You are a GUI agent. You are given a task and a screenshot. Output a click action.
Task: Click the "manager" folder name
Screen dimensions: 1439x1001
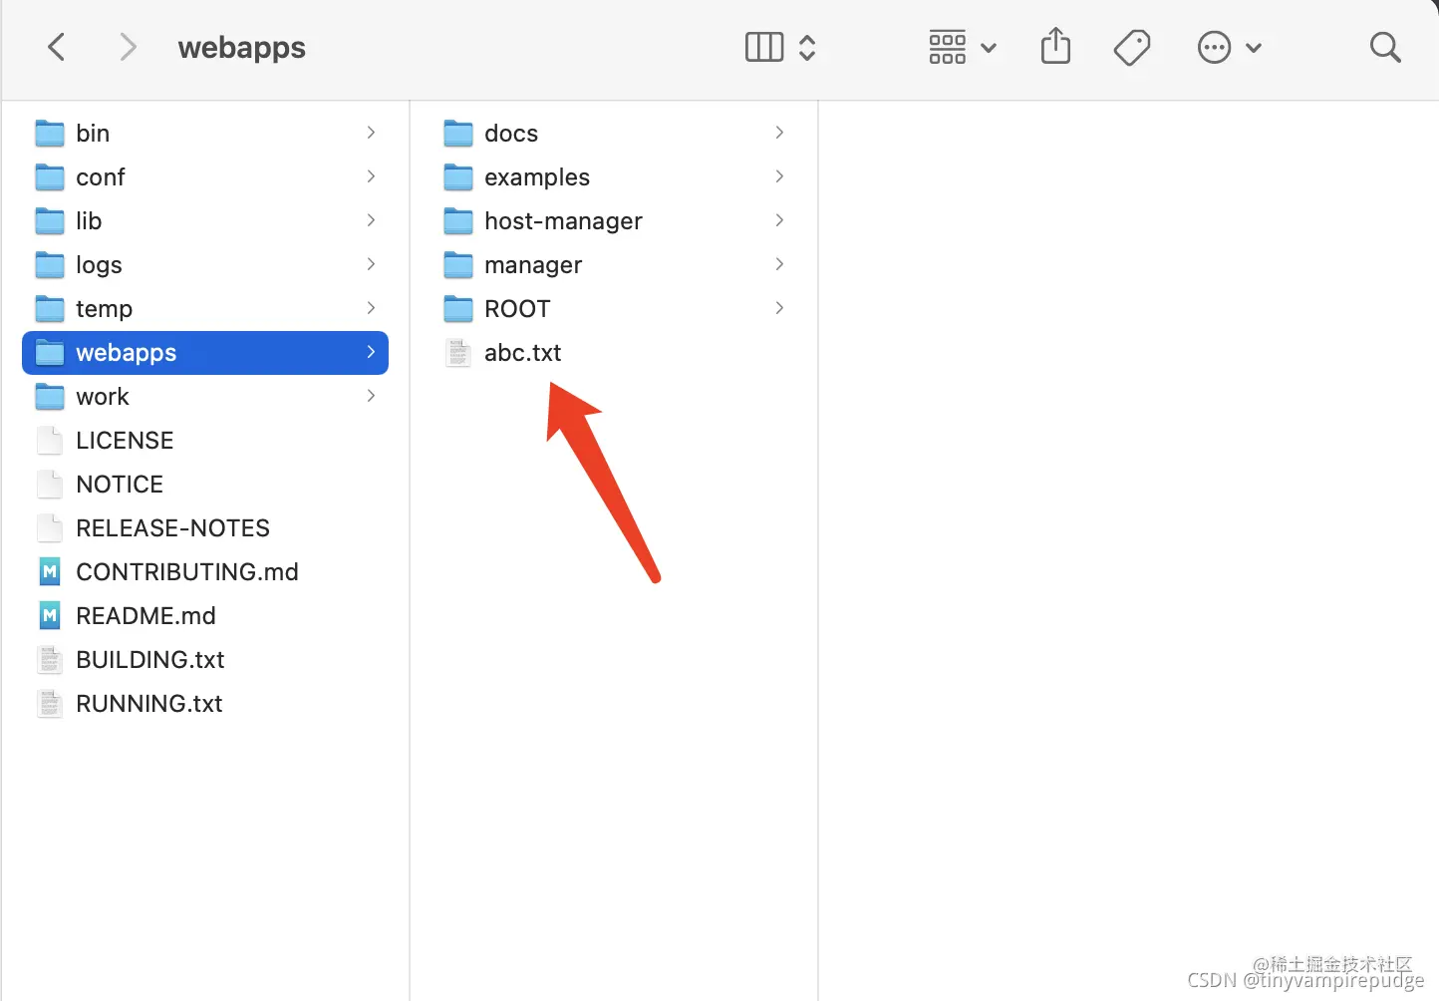[533, 265]
